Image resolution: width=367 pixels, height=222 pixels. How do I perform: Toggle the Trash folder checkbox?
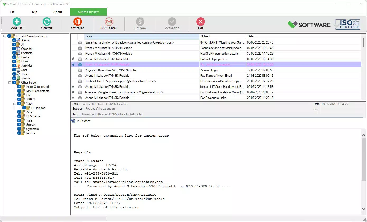click(x=14, y=74)
